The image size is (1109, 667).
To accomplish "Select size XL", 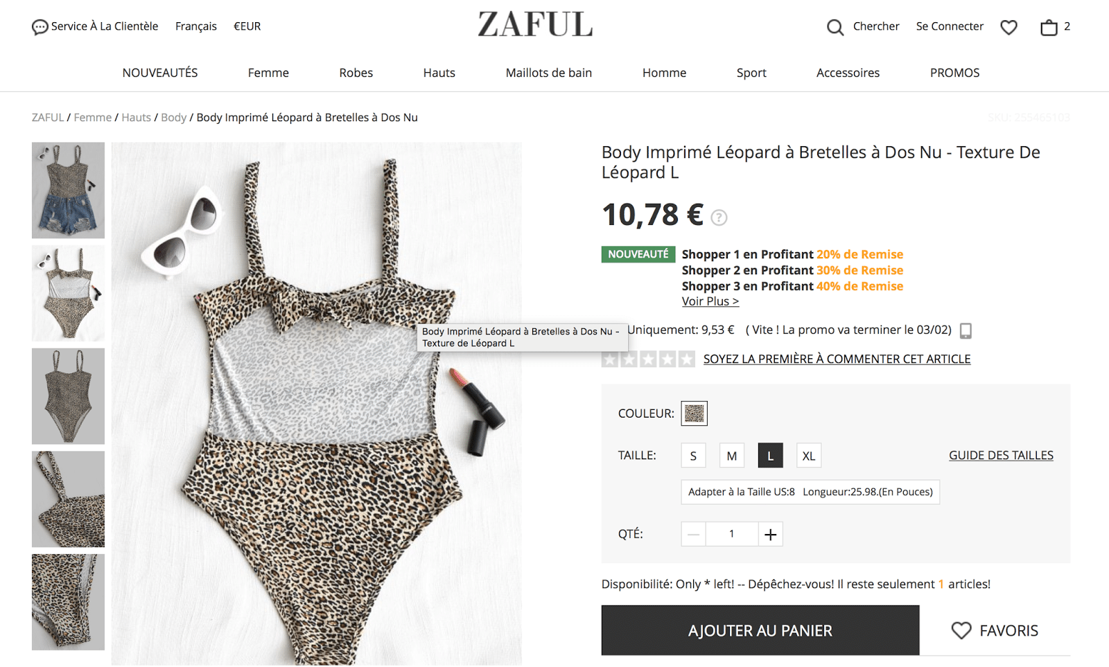I will coord(809,456).
